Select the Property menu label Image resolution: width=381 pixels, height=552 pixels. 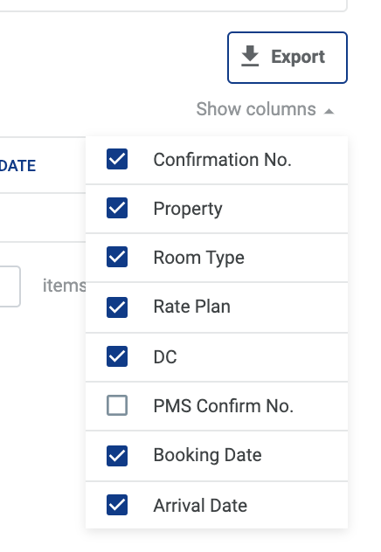pos(188,210)
